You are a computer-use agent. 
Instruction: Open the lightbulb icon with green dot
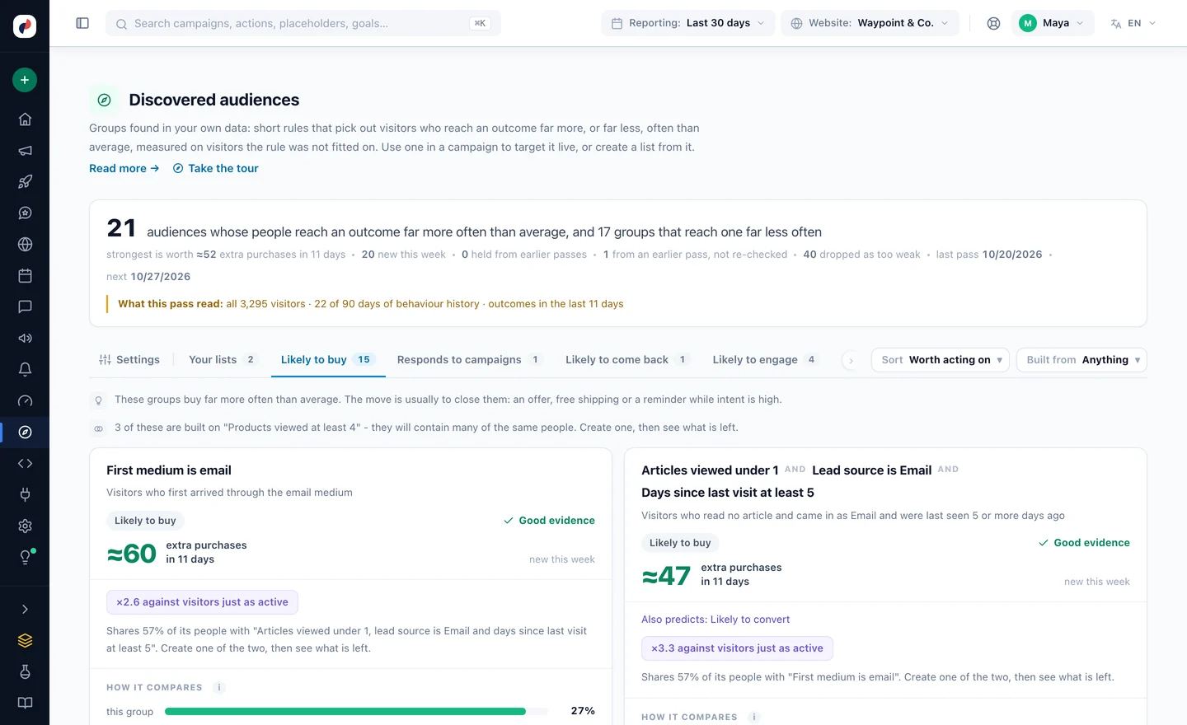click(25, 558)
